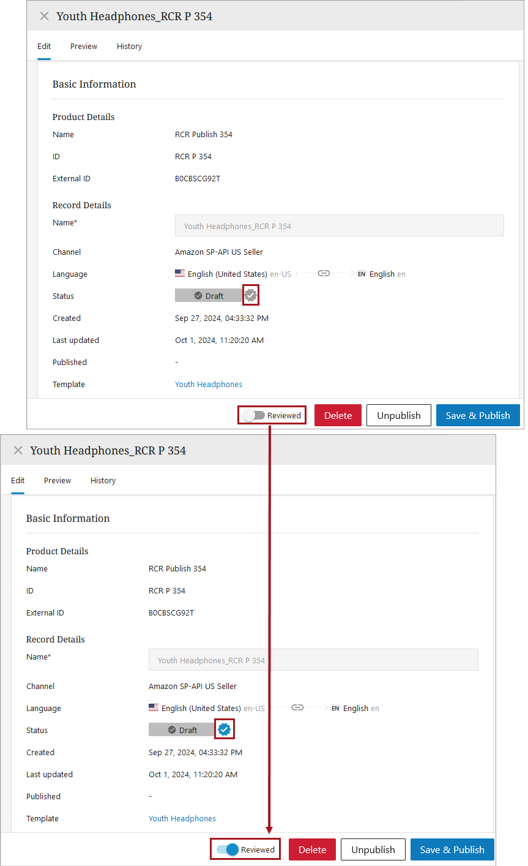The image size is (528, 866).
Task: Switch to Preview tab in upper panel
Action: click(84, 47)
